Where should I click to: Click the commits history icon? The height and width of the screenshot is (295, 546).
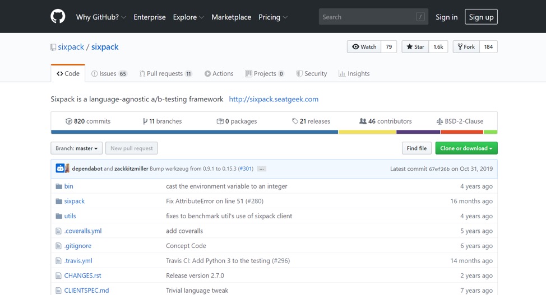click(69, 121)
